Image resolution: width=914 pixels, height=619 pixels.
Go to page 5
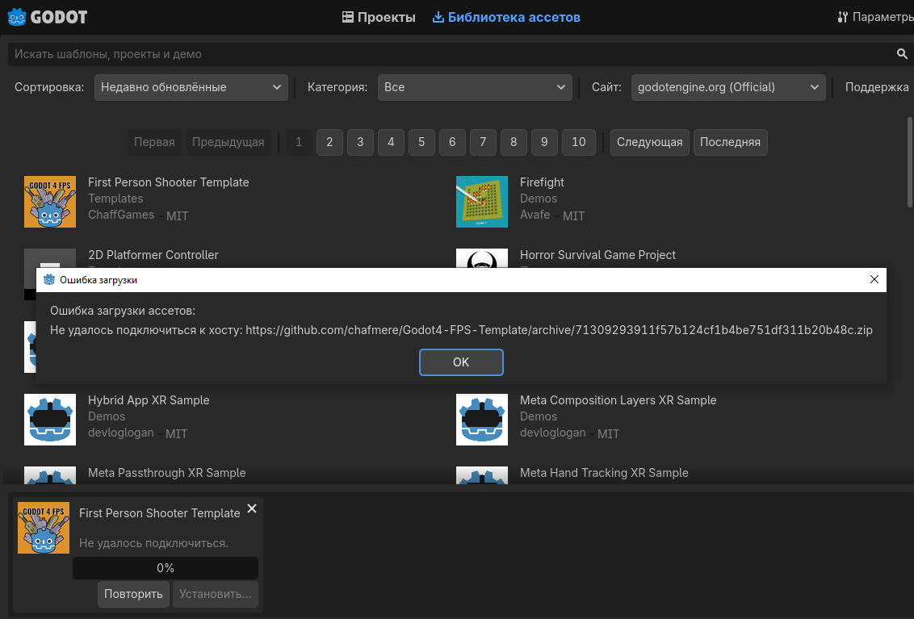click(421, 142)
